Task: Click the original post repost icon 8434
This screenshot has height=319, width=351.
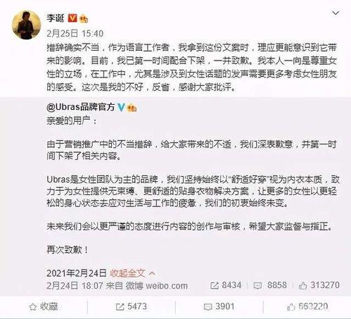Action: [226, 285]
